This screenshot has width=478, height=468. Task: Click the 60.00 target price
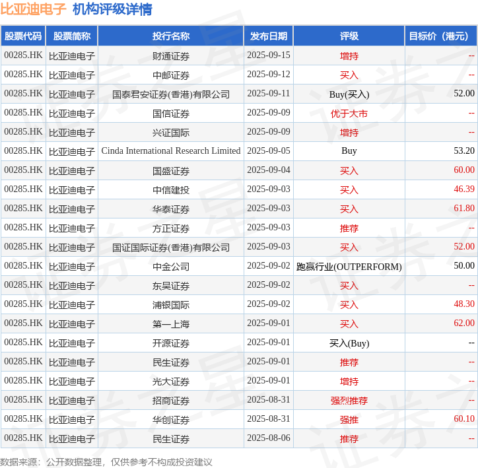[x=464, y=170]
